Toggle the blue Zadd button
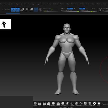 [82, 8]
